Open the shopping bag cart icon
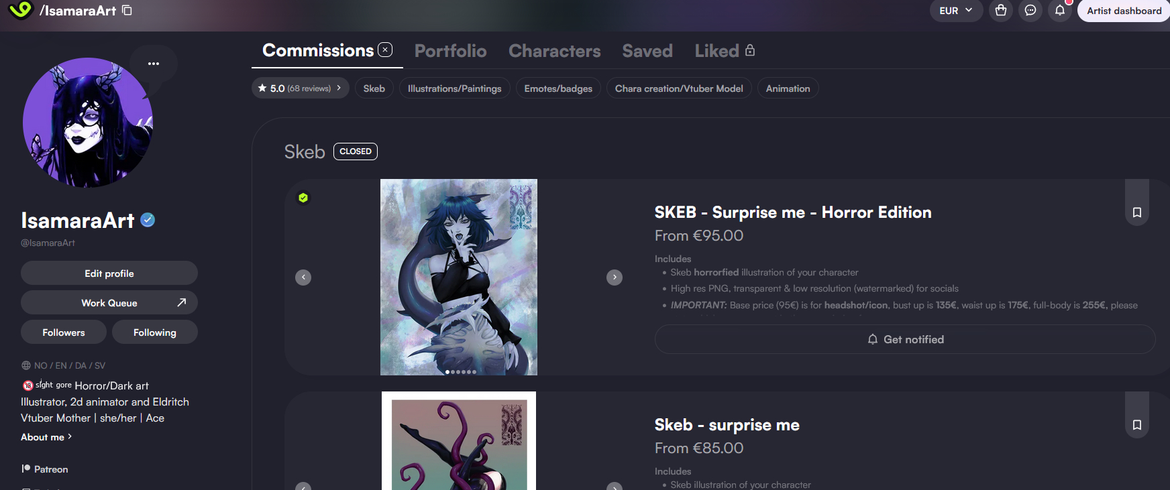The height and width of the screenshot is (490, 1170). pyautogui.click(x=1000, y=11)
